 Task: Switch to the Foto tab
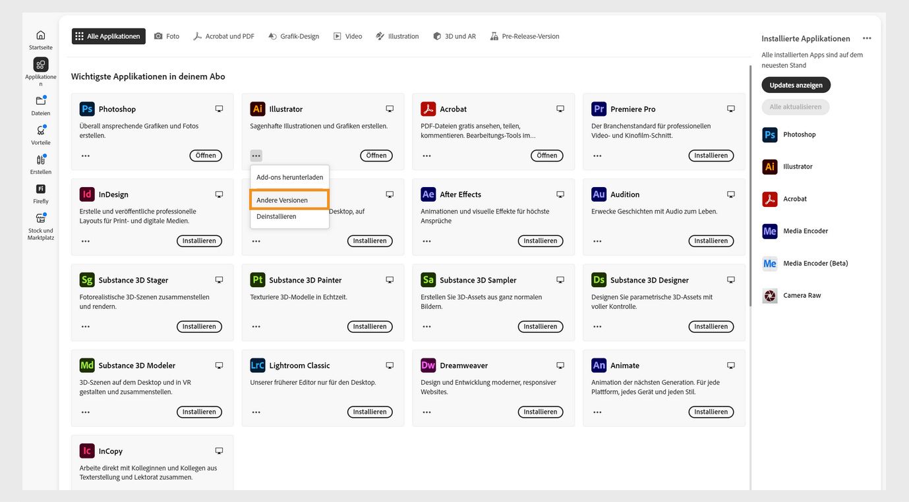(167, 36)
